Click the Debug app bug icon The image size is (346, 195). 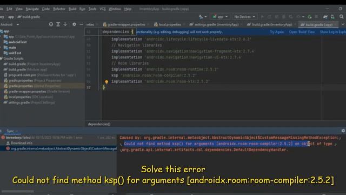coord(283,17)
